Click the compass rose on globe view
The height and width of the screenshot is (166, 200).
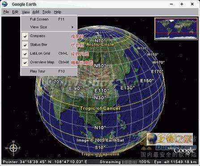tap(13, 148)
